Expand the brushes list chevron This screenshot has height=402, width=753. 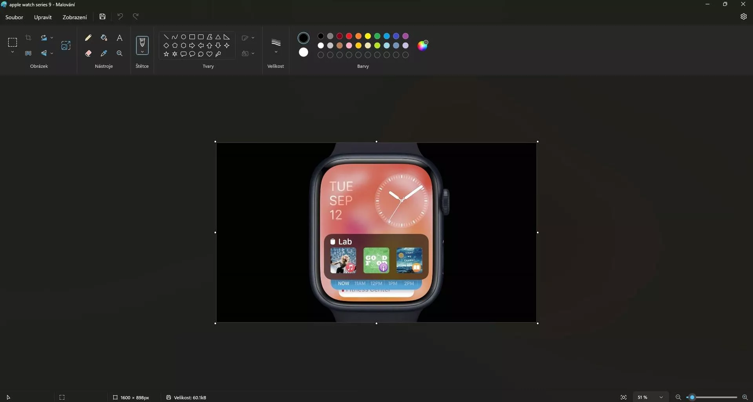tap(142, 52)
